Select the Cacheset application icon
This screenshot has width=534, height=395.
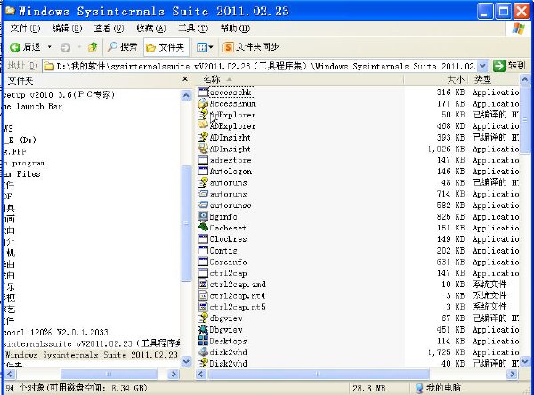(203, 228)
